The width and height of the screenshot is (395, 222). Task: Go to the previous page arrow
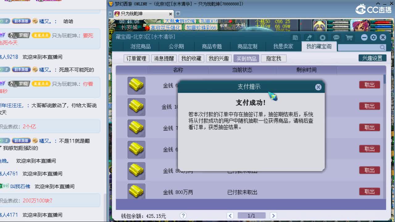coord(230,216)
